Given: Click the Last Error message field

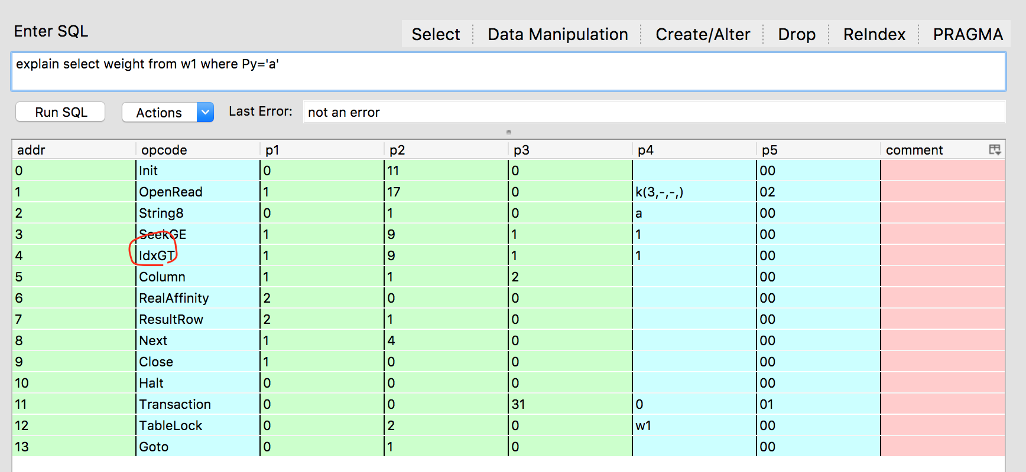Looking at the screenshot, I should 653,112.
